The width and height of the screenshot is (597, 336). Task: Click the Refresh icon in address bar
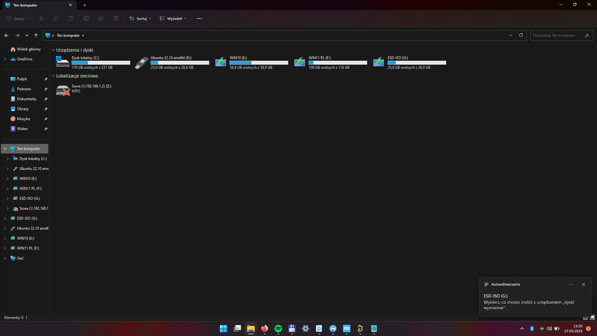(521, 35)
